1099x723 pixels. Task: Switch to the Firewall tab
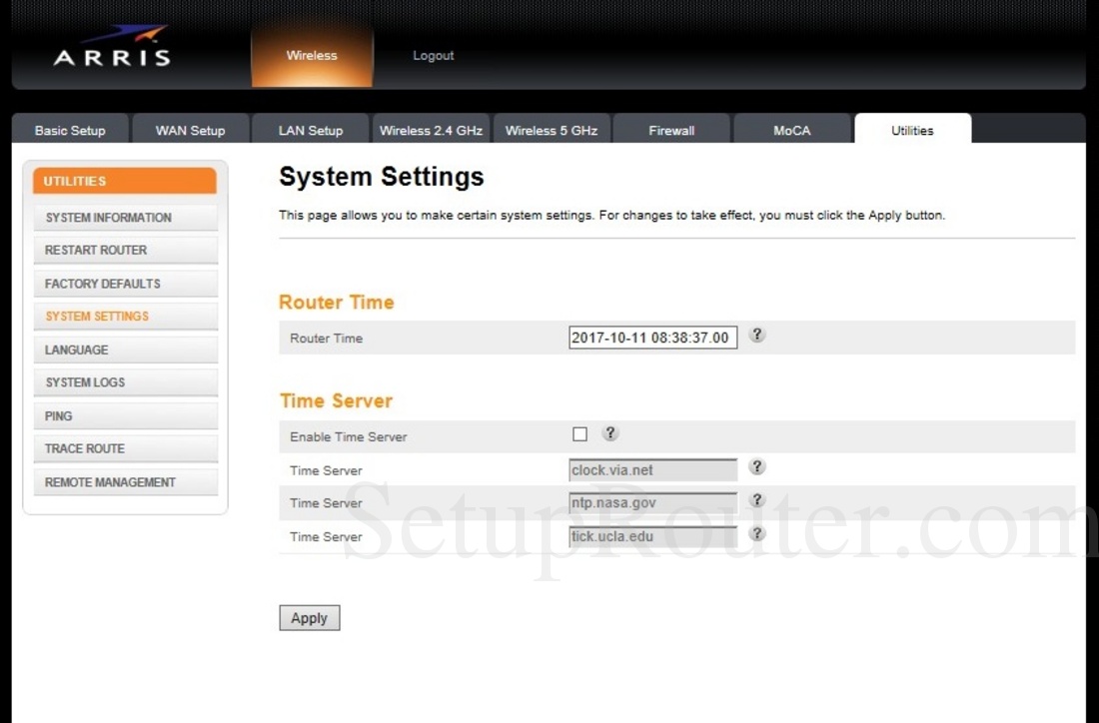tap(671, 130)
